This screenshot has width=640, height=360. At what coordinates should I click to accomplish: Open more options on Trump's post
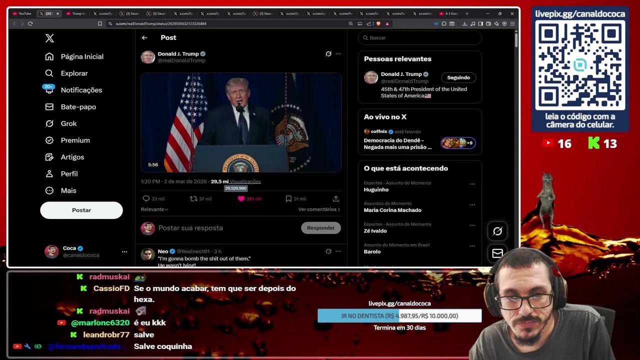(x=338, y=54)
